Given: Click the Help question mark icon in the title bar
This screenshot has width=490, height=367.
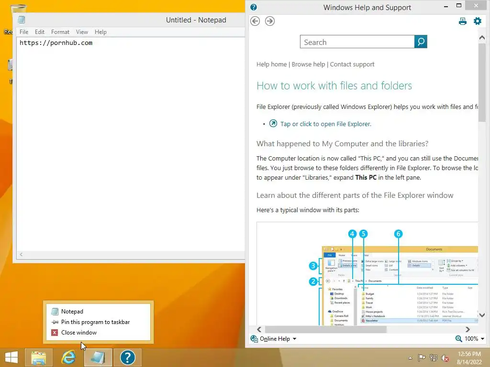Looking at the screenshot, I should [254, 7].
